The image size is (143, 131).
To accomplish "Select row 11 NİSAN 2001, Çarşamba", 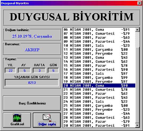I will (99, 50).
